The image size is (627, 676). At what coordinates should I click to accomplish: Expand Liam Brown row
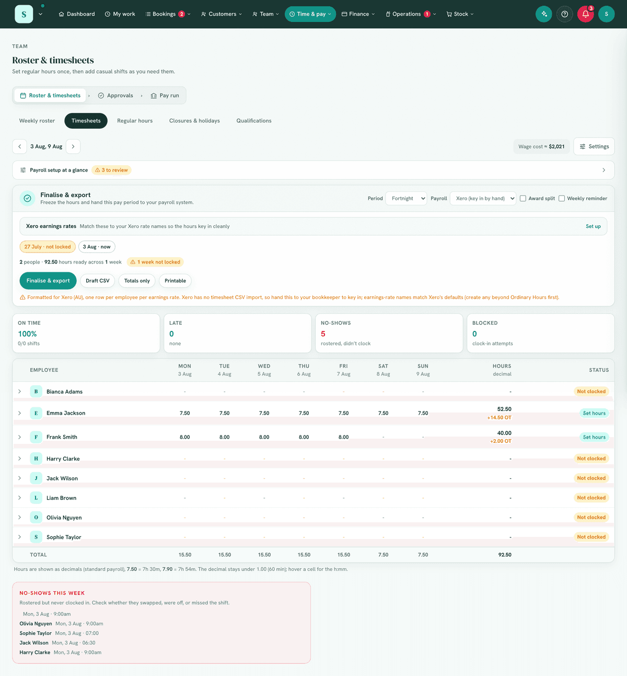(x=20, y=498)
